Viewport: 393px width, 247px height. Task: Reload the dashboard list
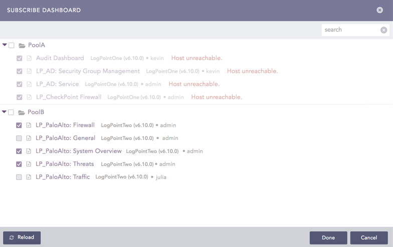coord(22,237)
